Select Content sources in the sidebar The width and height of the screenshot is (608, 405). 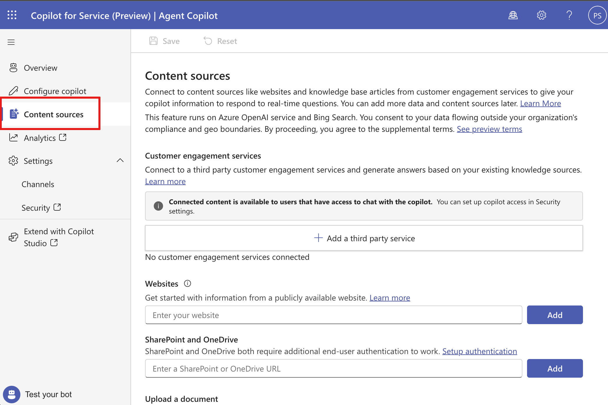coord(65,114)
